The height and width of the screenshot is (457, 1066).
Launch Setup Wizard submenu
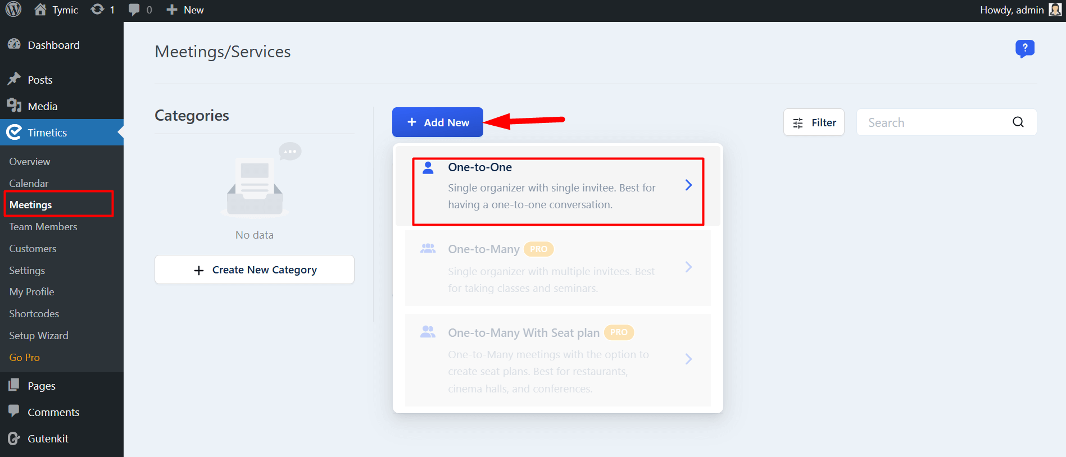39,336
